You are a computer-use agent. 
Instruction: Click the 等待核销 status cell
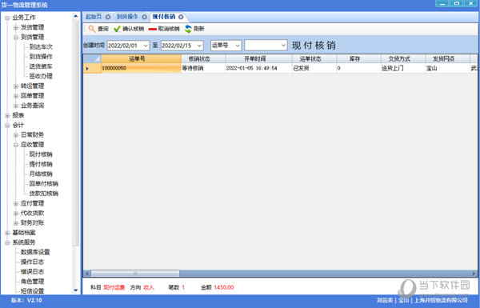(203, 68)
